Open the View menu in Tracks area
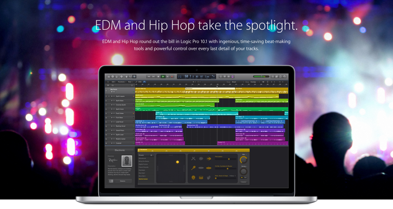The image size is (393, 209). coord(131,82)
